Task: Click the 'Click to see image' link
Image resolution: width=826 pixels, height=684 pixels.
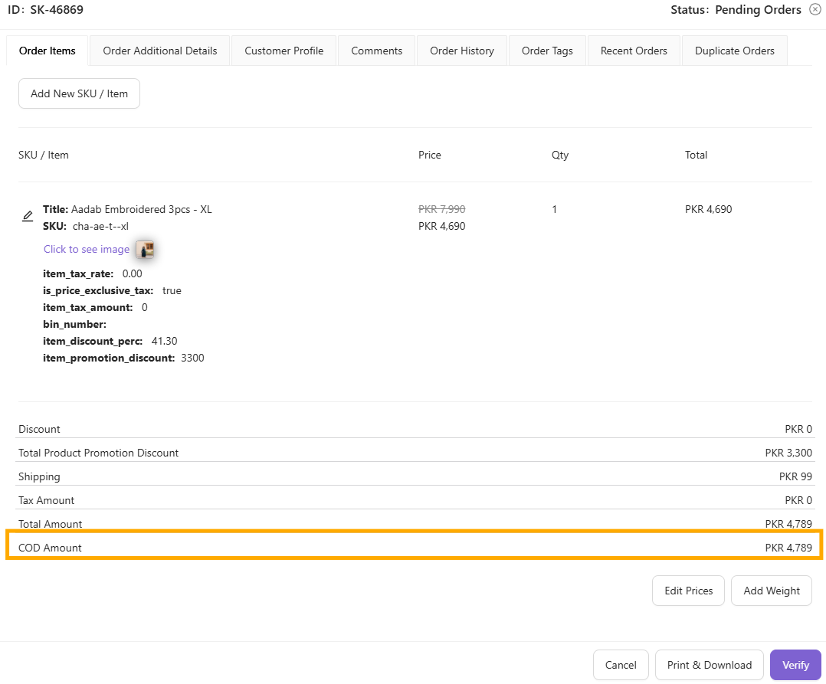Action: (87, 249)
